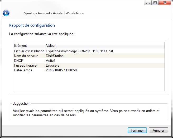Click the Rapport de configuration heading
This screenshot has width=173, height=138.
click(32, 25)
